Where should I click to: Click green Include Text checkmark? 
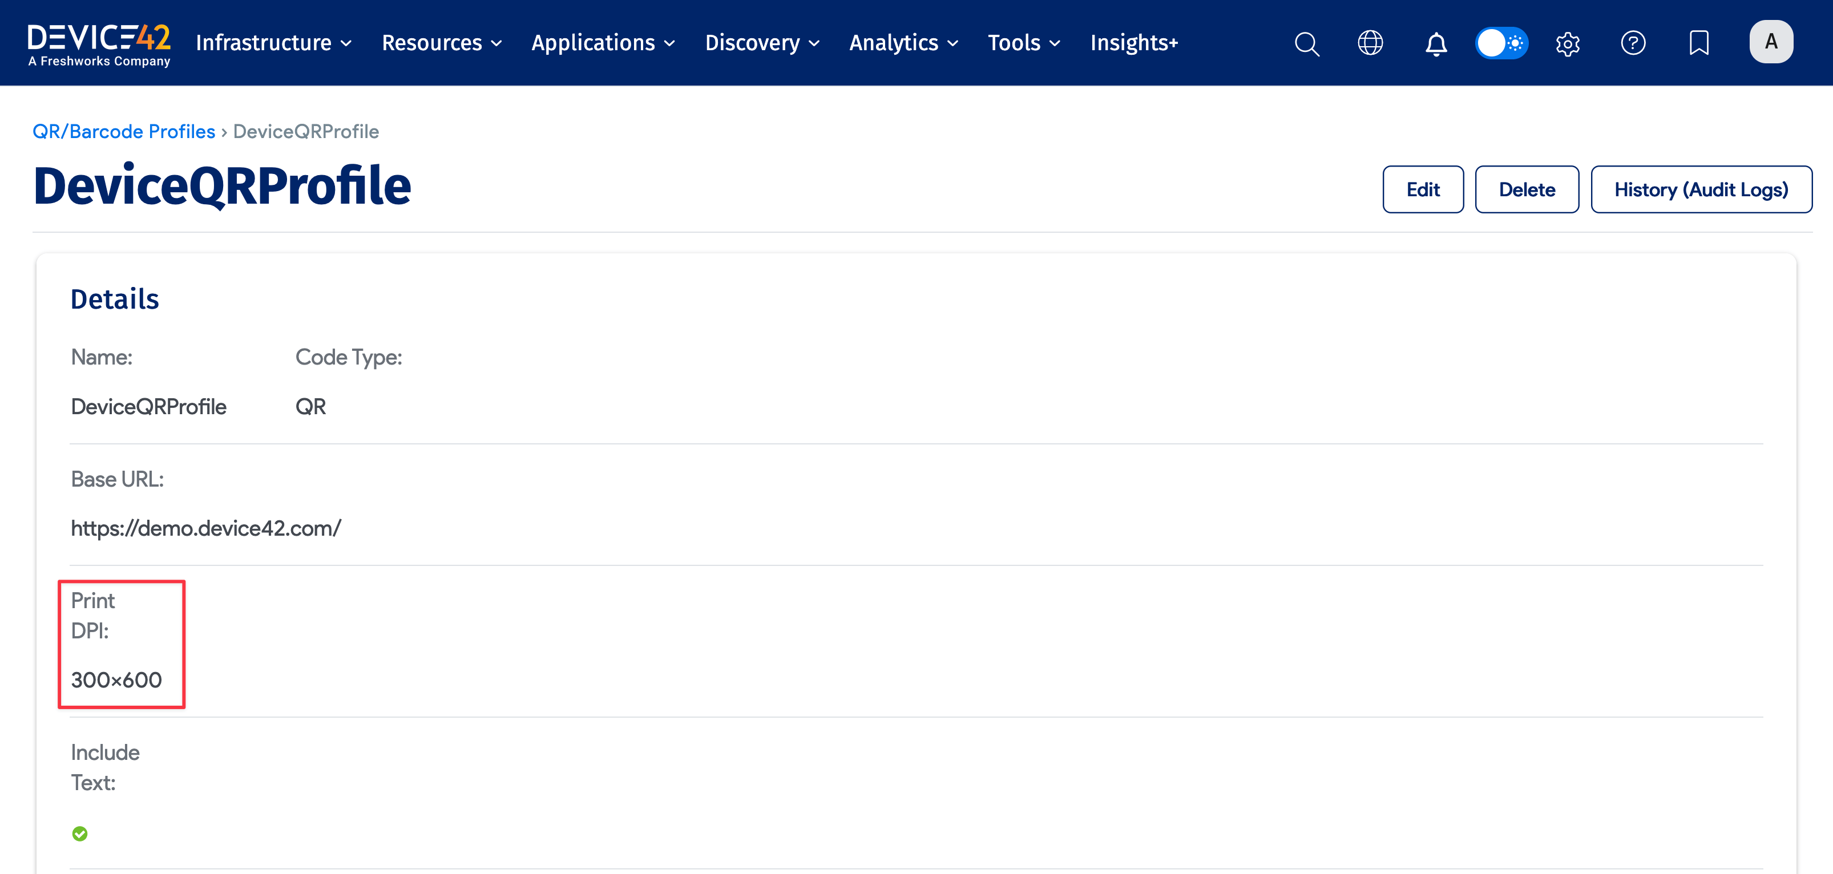[80, 833]
